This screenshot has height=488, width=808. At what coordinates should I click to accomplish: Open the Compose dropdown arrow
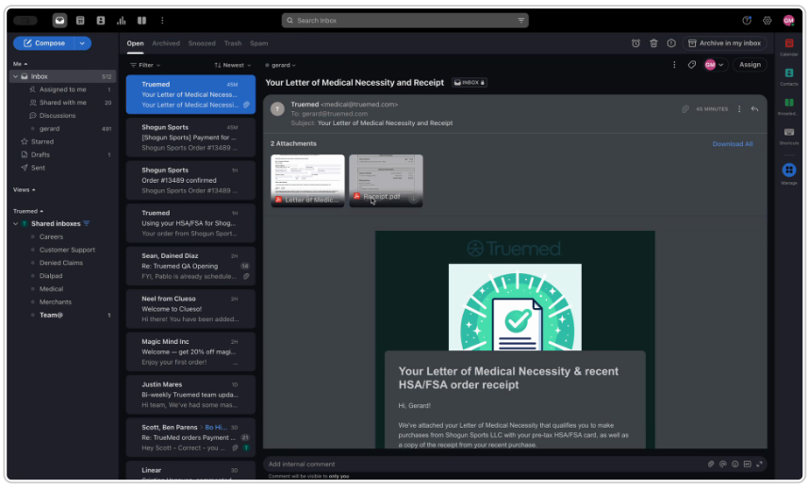tap(82, 43)
